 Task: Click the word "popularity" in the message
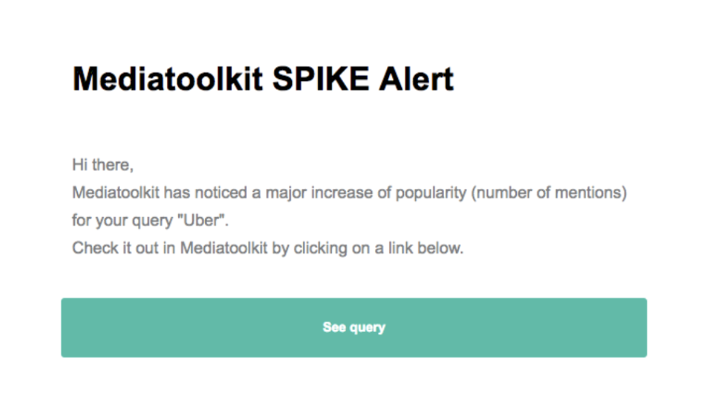click(429, 193)
